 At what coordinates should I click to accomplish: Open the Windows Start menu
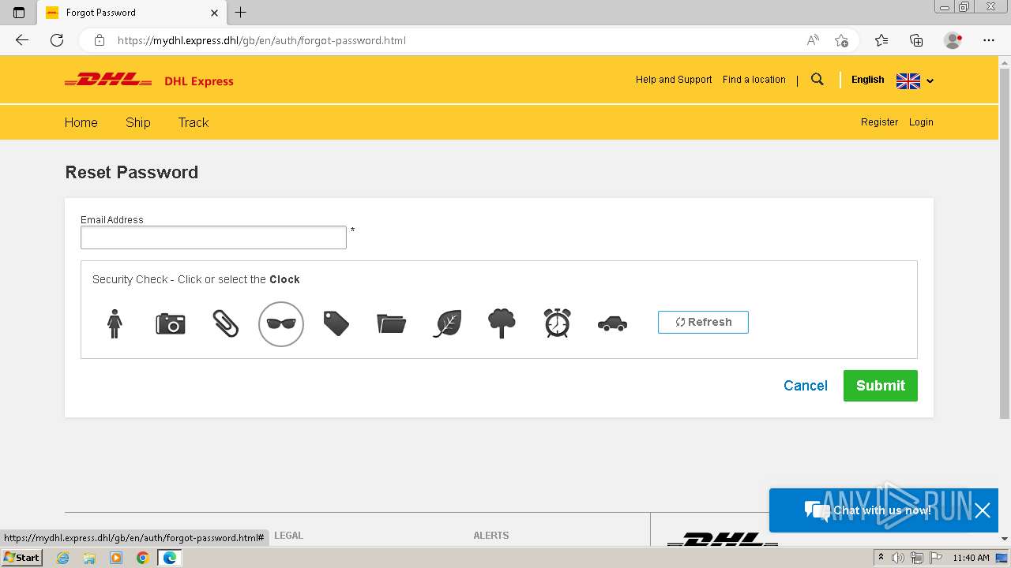22,558
